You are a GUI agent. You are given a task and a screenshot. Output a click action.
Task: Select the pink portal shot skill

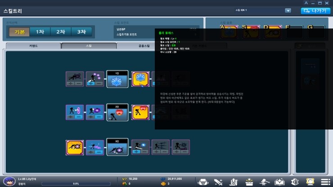click(75, 112)
